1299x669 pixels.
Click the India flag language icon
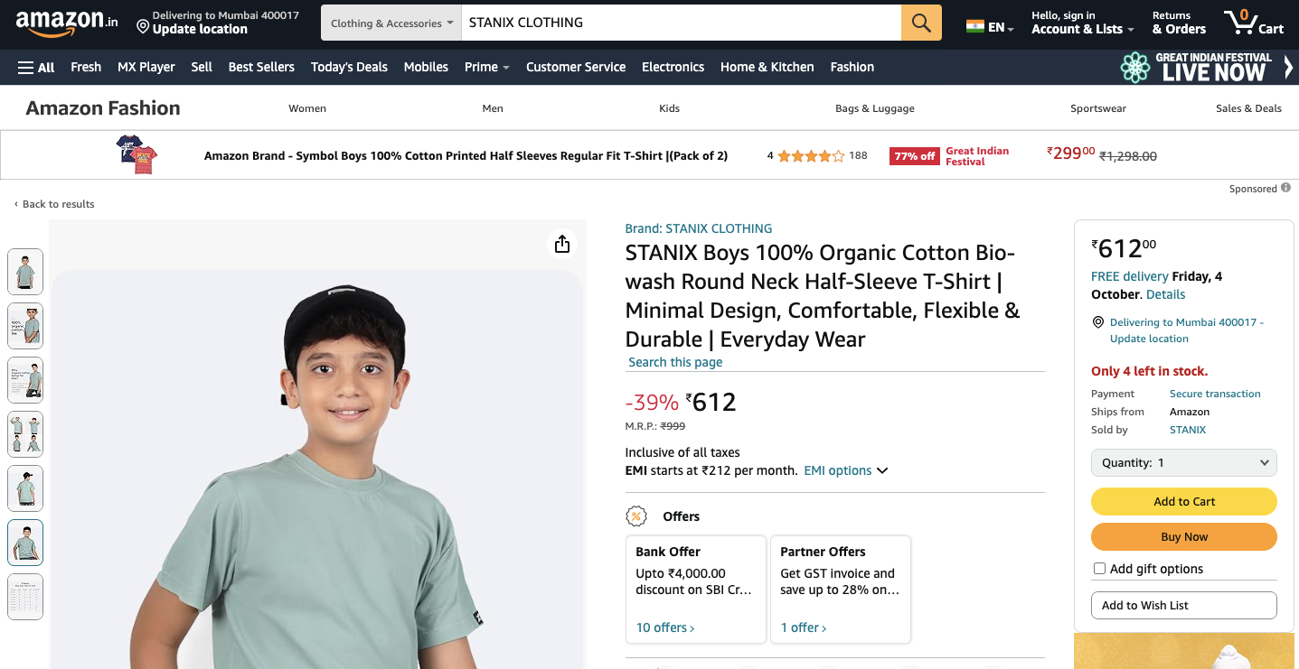point(974,26)
